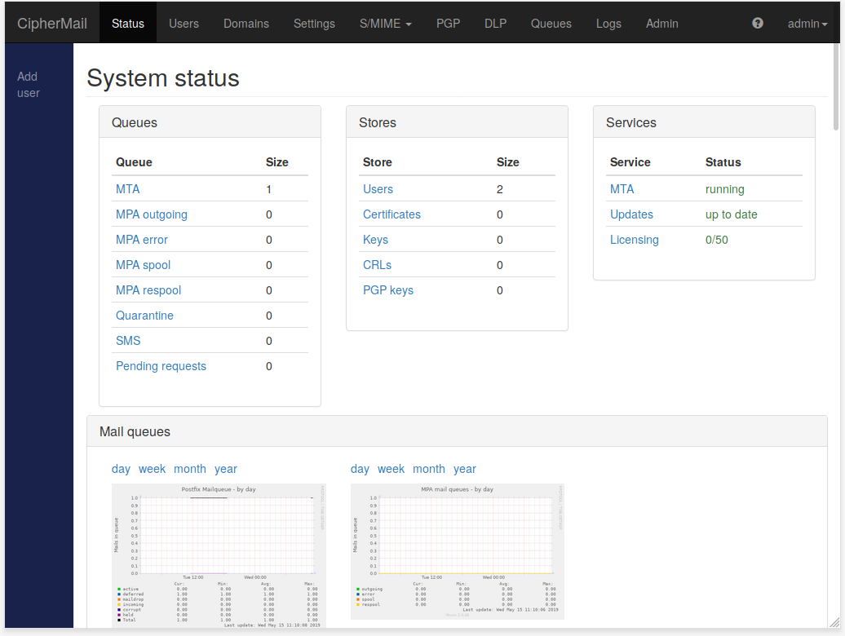The image size is (845, 636).
Task: Expand the admin account dropdown
Action: (x=807, y=24)
